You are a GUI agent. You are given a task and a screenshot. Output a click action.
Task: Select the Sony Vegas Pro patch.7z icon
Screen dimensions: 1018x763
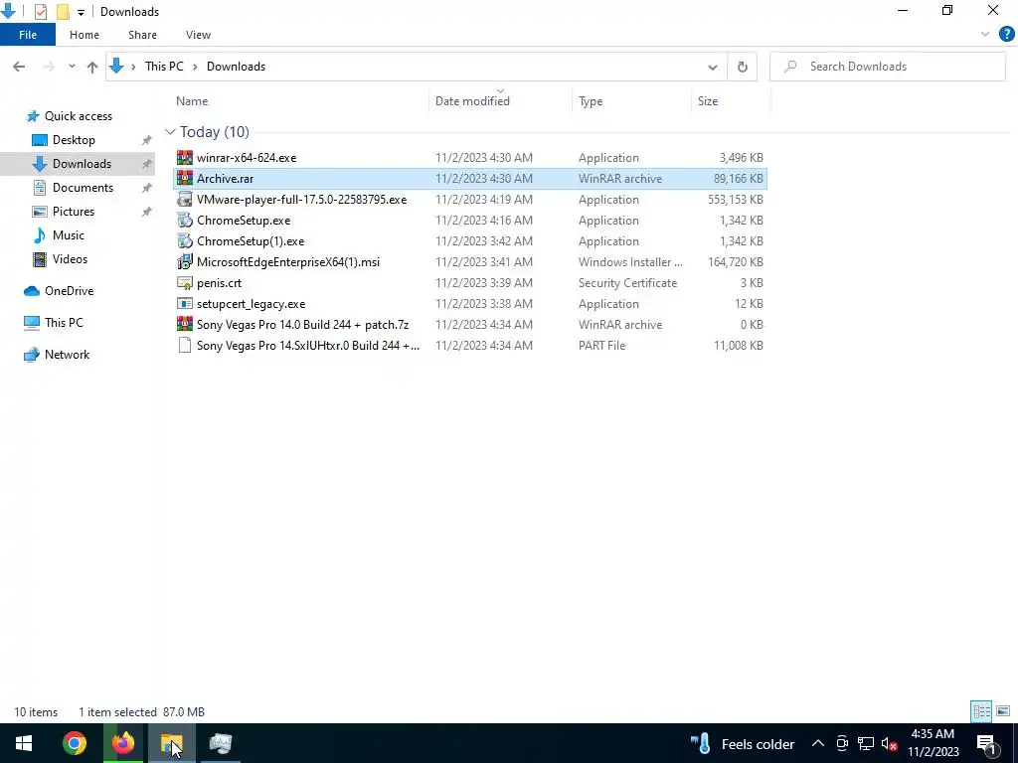click(185, 325)
